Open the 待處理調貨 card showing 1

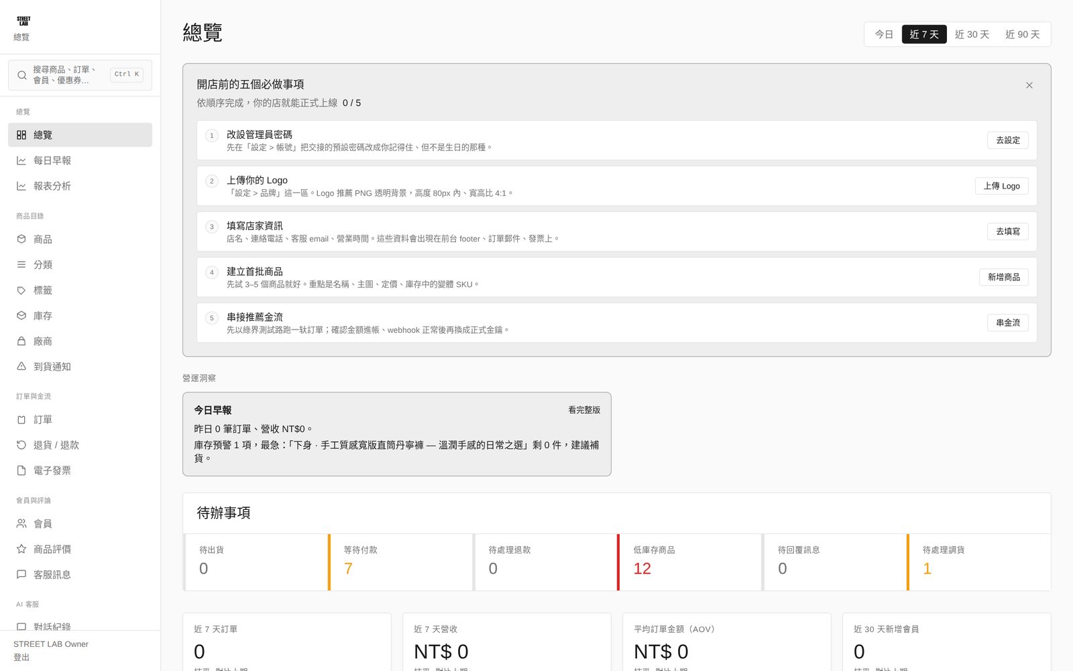[x=978, y=562]
